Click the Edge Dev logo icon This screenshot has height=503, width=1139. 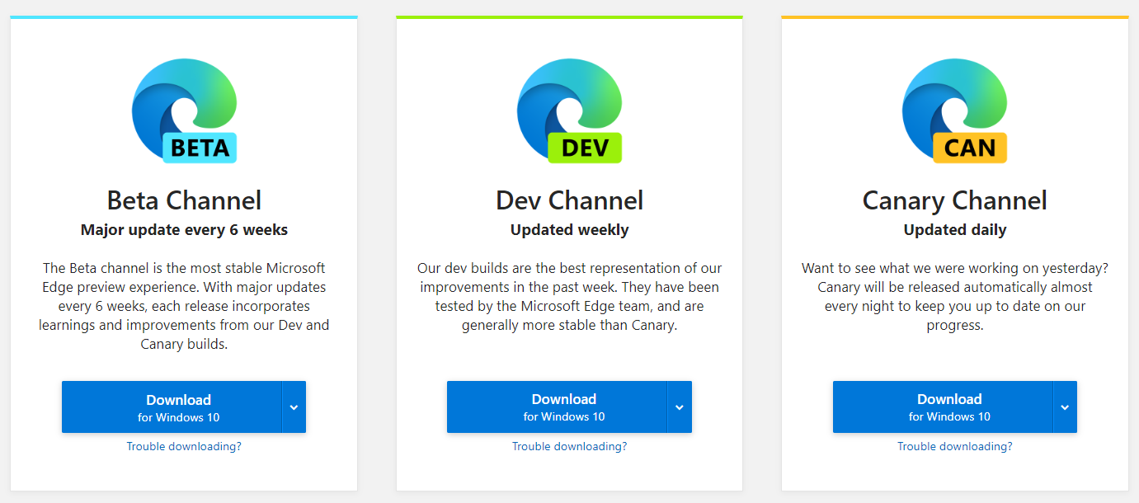pyautogui.click(x=562, y=99)
